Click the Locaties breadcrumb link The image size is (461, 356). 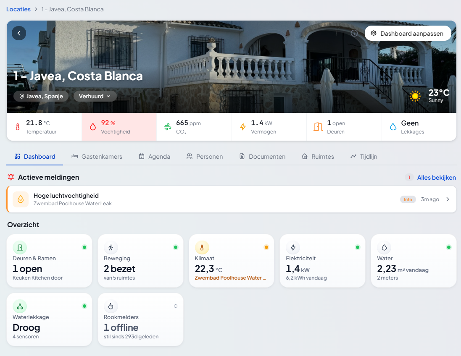(x=18, y=9)
